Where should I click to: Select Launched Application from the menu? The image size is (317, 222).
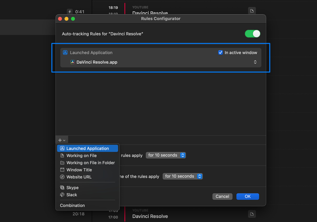[88, 148]
